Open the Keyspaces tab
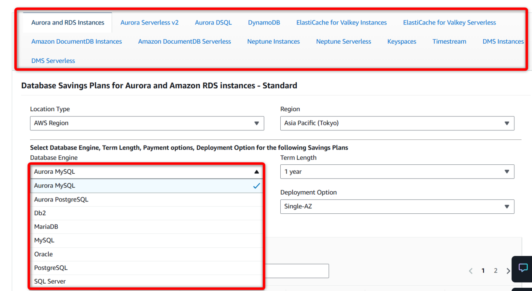 [x=402, y=41]
